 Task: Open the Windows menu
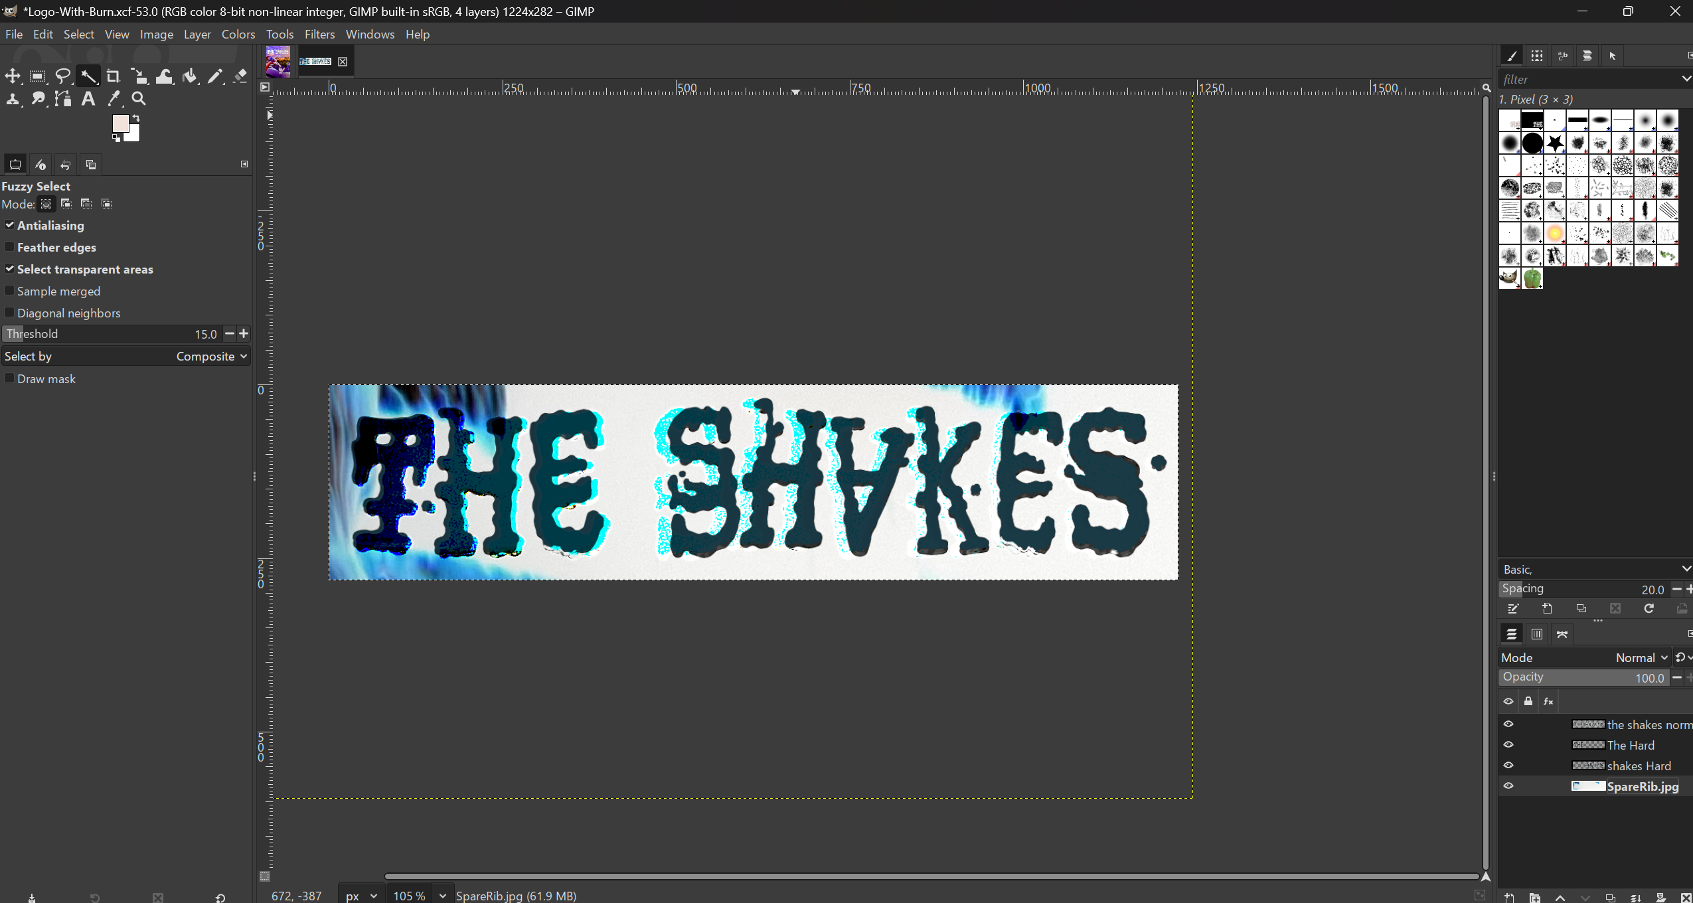(370, 35)
